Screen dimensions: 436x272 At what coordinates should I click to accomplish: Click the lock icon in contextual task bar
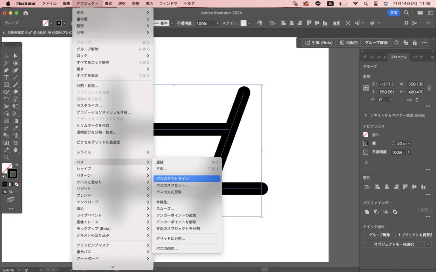[x=414, y=42]
